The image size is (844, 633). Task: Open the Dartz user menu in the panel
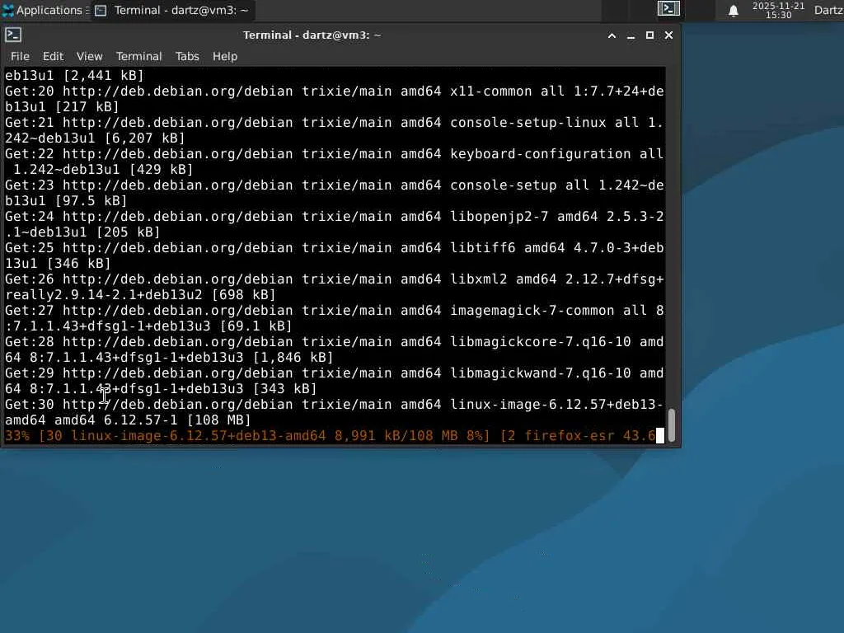(x=828, y=10)
